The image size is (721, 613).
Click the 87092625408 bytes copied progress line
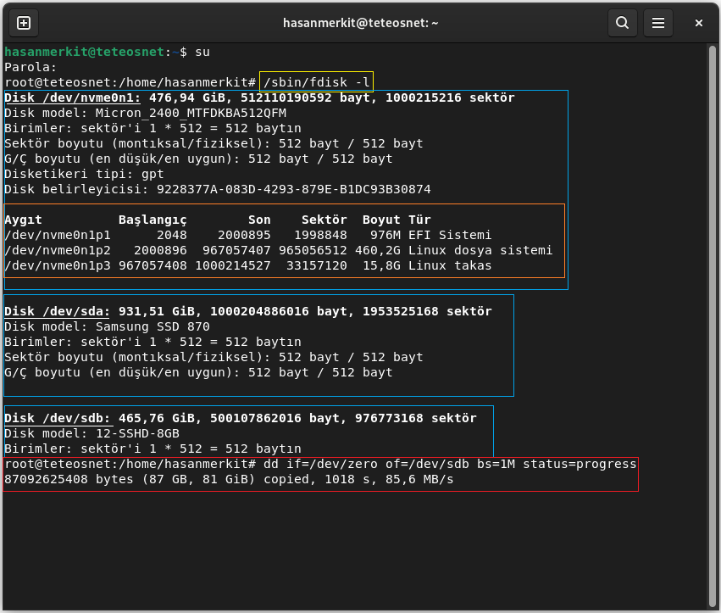229,479
